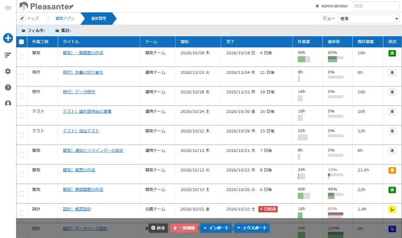402x238 pixels.
Task: Click the green 実 badge for 登録画面の作成
Action: coord(392,190)
